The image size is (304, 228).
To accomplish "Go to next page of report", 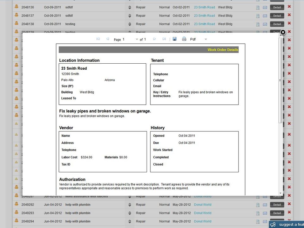I will (154, 39).
